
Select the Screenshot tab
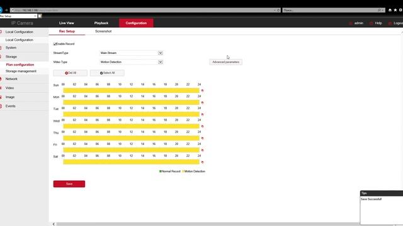[x=103, y=31]
